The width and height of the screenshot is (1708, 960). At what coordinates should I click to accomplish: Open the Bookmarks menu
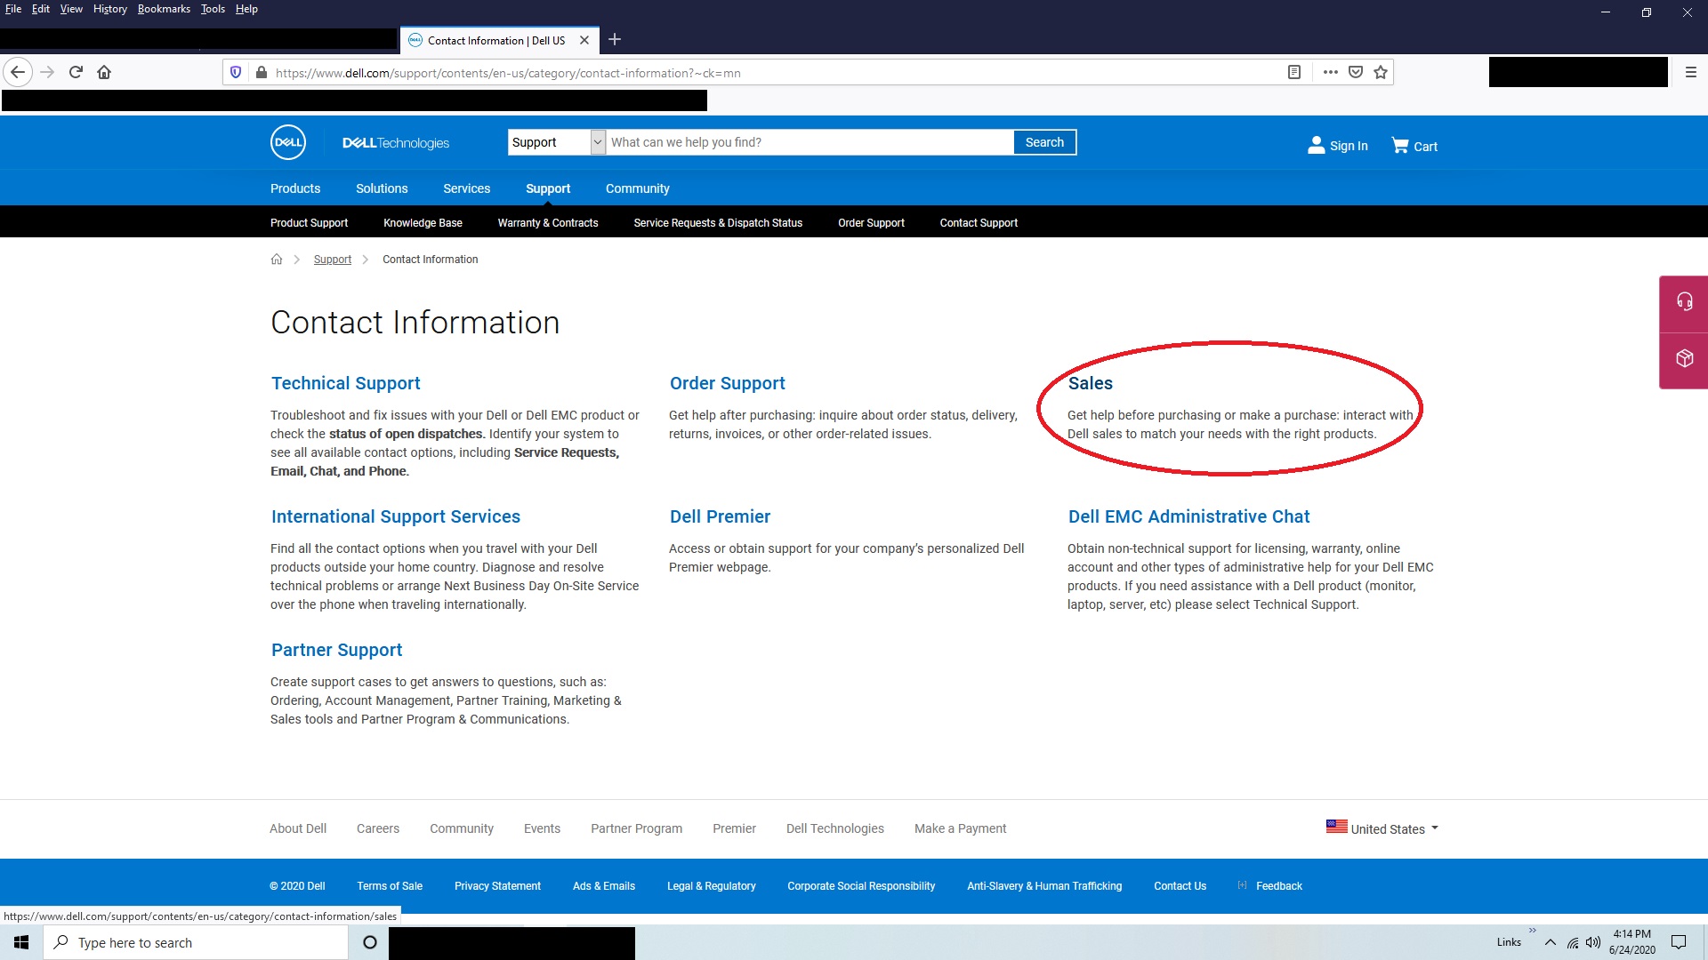point(164,9)
